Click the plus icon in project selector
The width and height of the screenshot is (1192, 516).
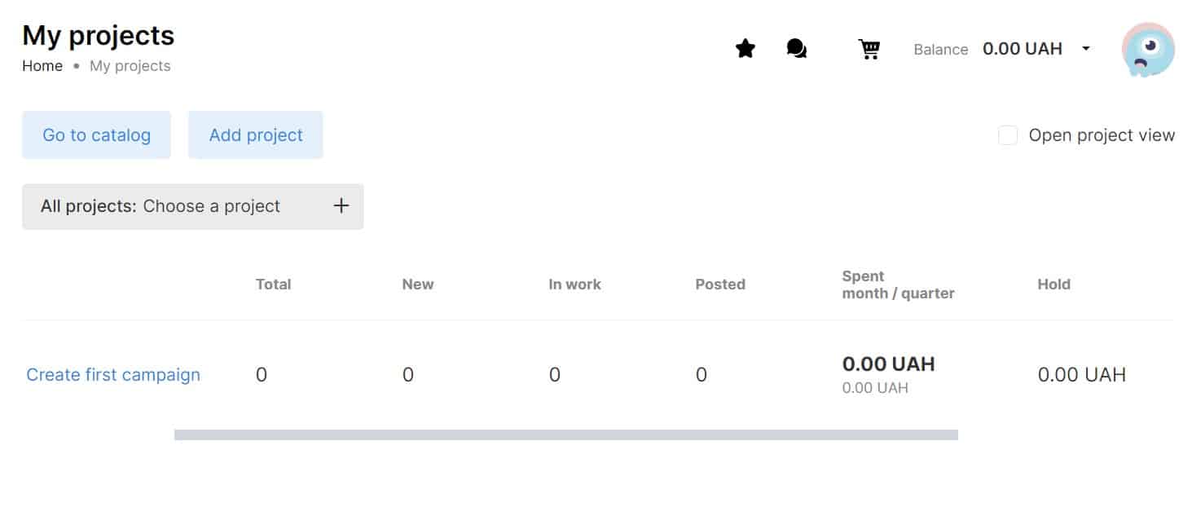341,205
